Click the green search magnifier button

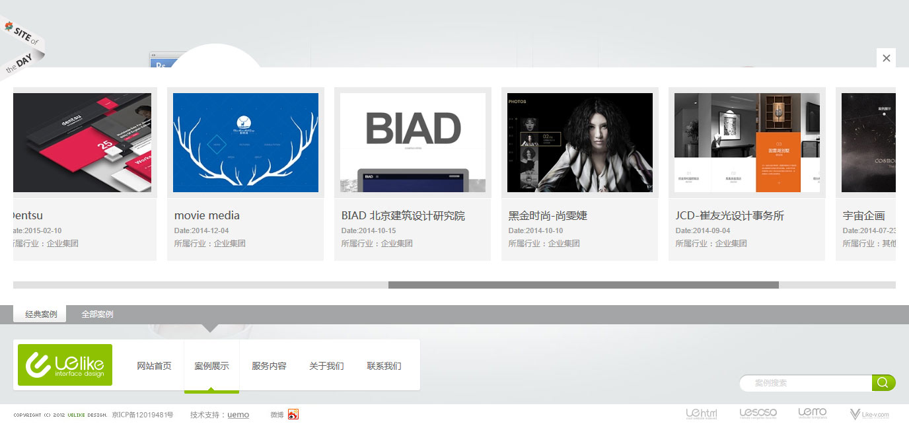[x=883, y=383]
